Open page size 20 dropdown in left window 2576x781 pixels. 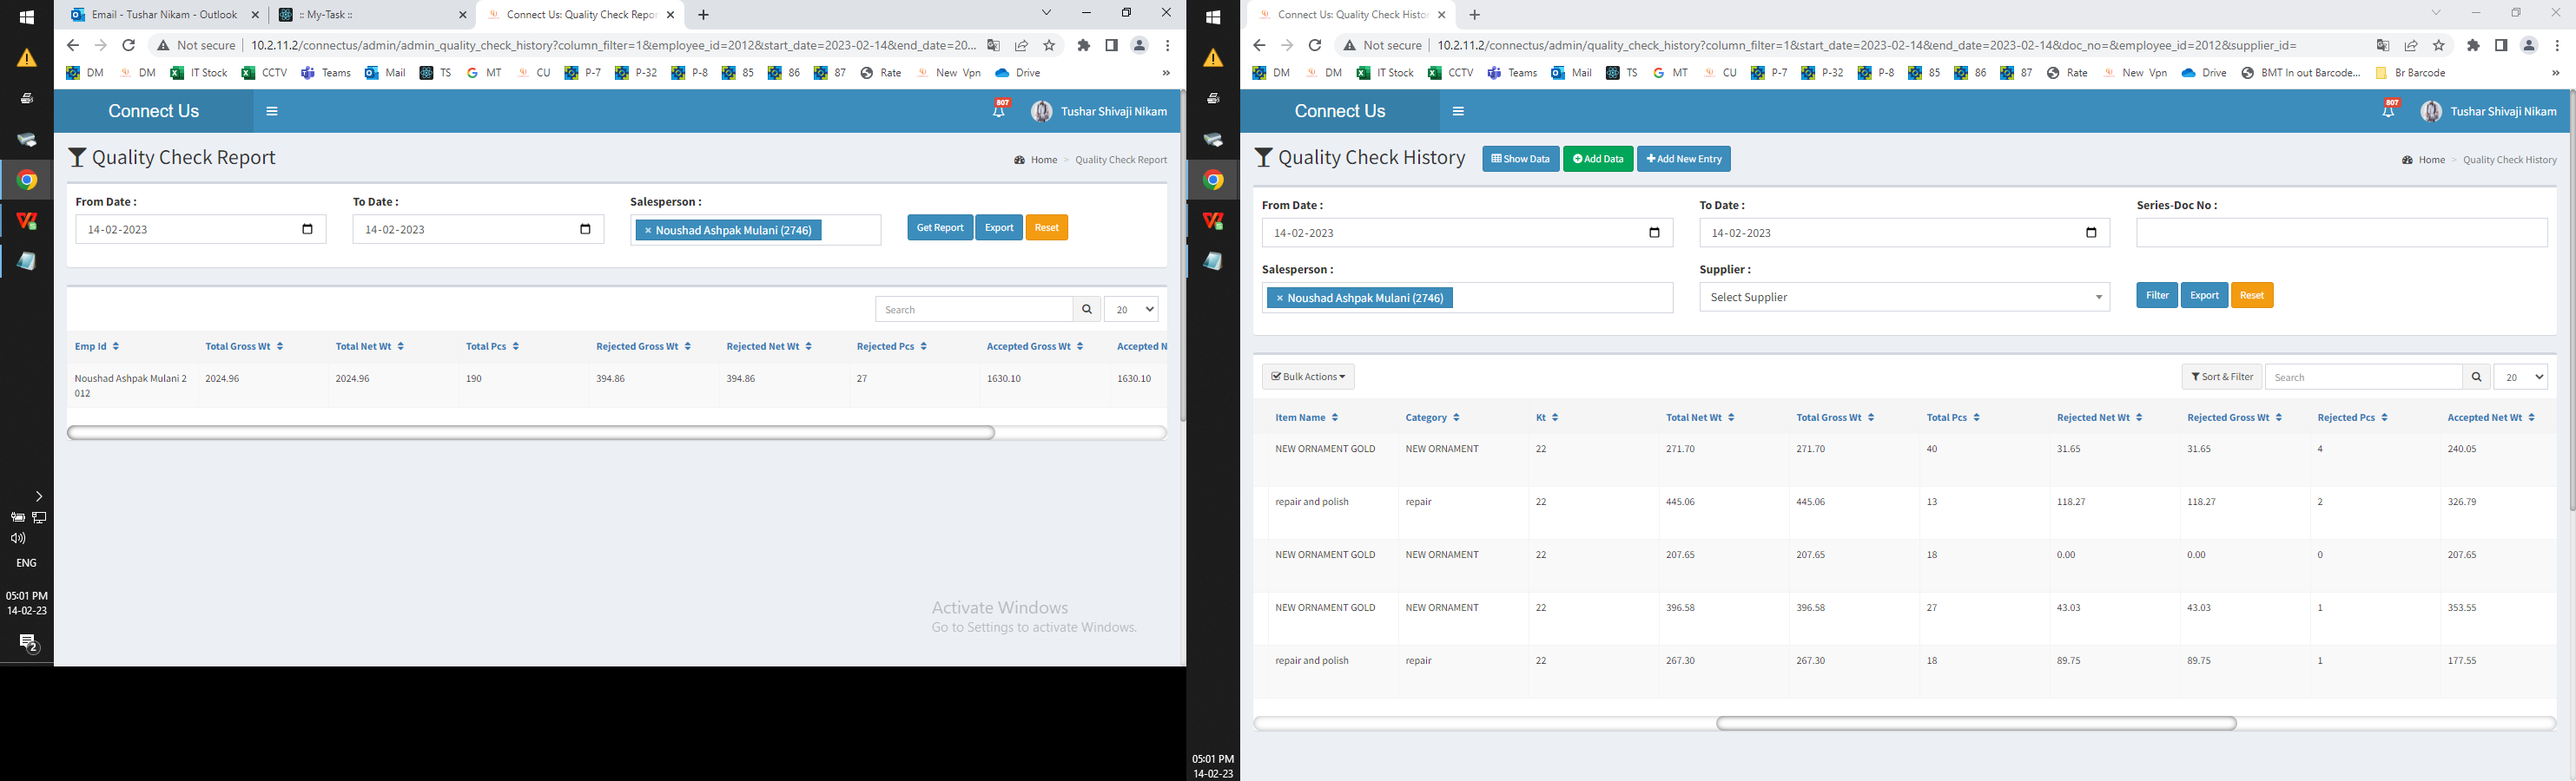(x=1131, y=310)
